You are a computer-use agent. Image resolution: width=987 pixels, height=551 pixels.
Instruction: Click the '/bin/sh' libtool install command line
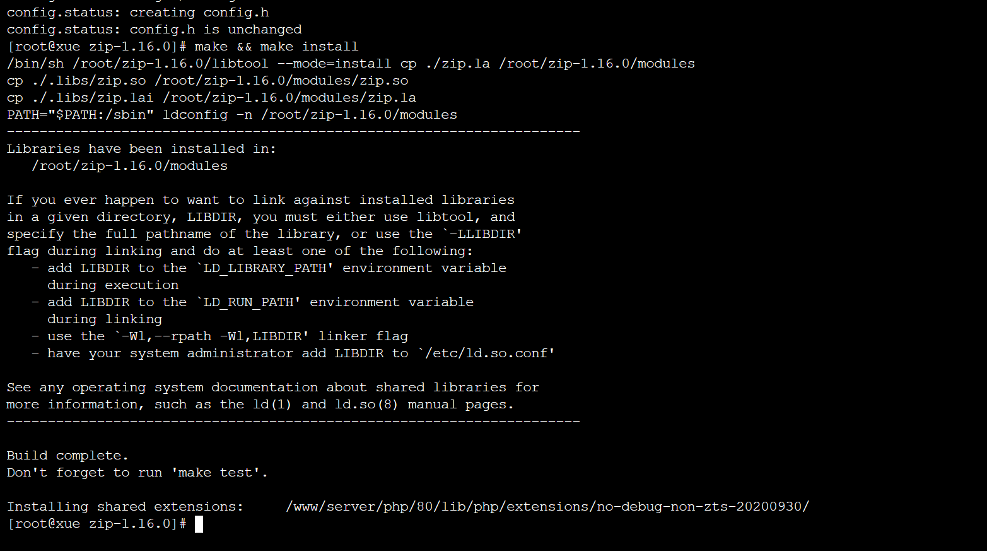pyautogui.click(x=351, y=64)
